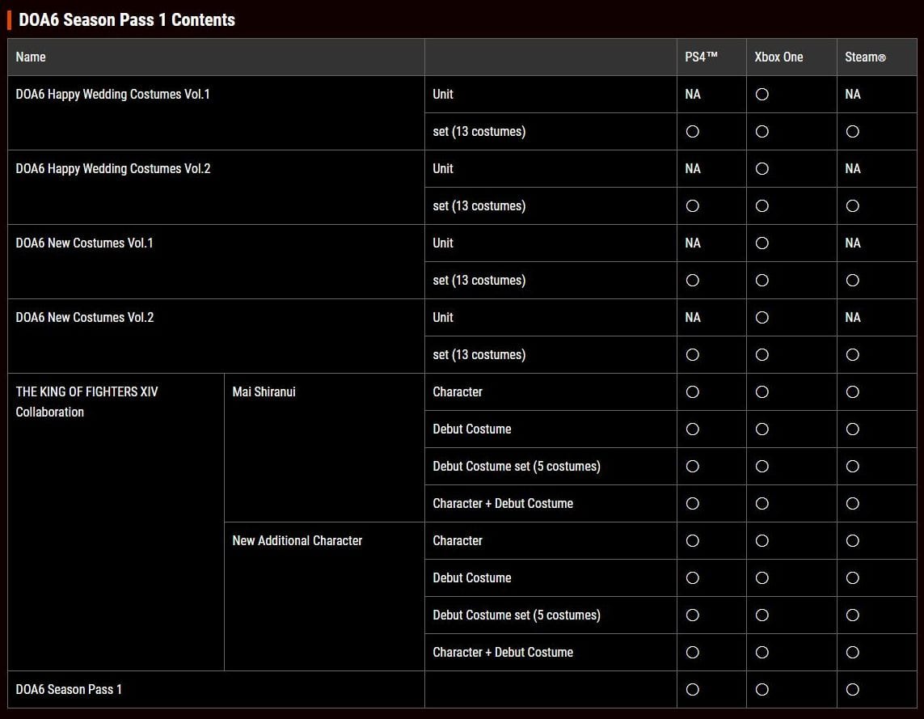
Task: Click the New Additional Character cell
Action: [297, 541]
